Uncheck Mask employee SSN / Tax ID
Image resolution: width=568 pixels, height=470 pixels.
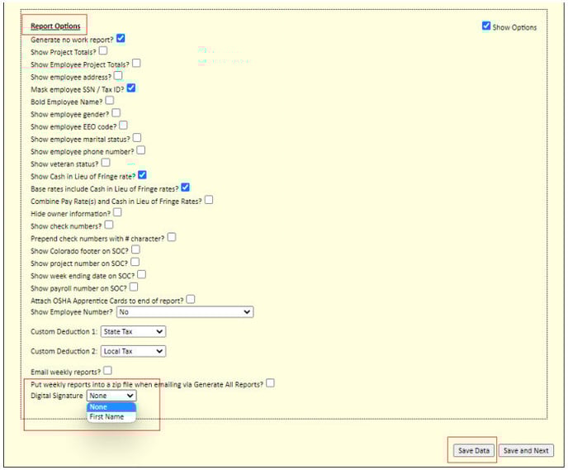[131, 88]
